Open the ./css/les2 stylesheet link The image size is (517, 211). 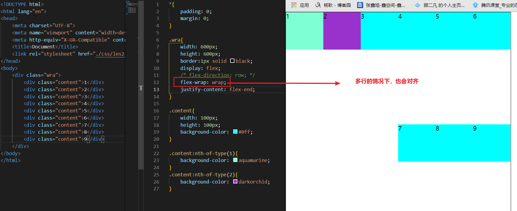(110, 54)
